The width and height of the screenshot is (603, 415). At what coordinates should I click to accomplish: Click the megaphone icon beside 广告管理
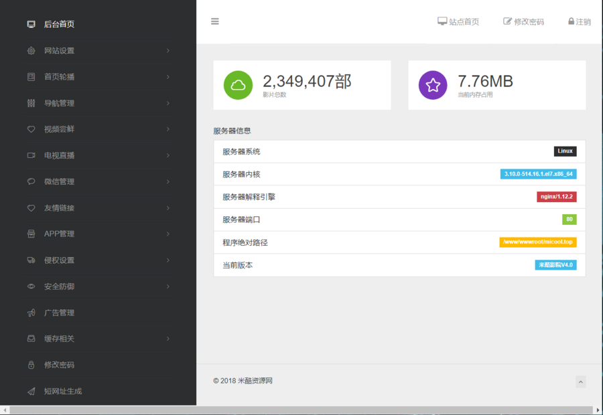pos(31,313)
